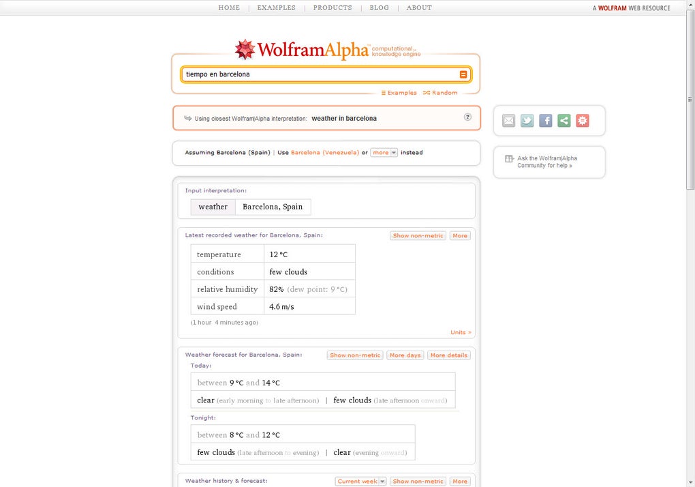The width and height of the screenshot is (695, 487).
Task: Click '(1 hour 4 minutes ago)' timestamp
Action: click(x=224, y=323)
